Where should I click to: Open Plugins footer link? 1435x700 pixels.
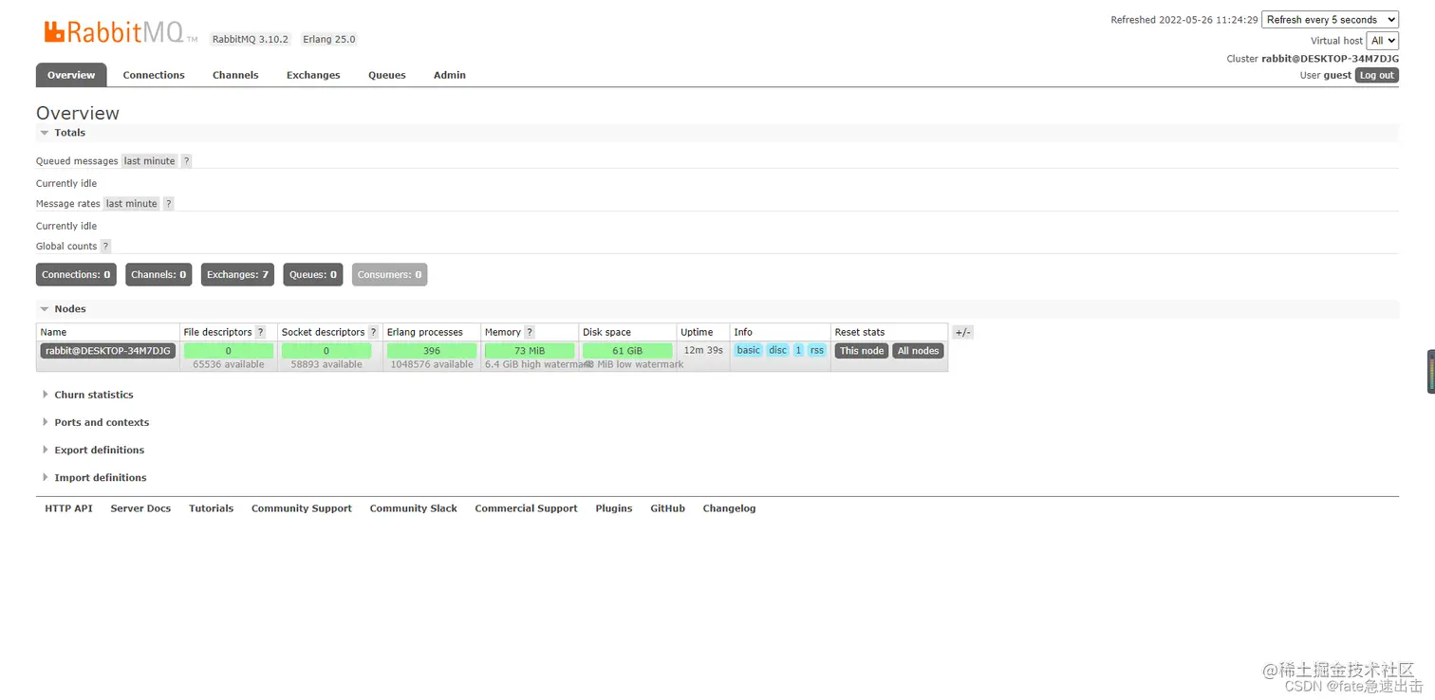click(x=614, y=508)
